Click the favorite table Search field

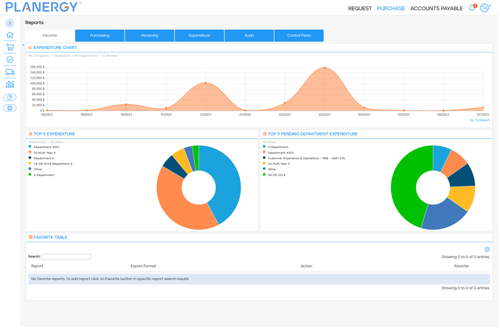(66, 257)
